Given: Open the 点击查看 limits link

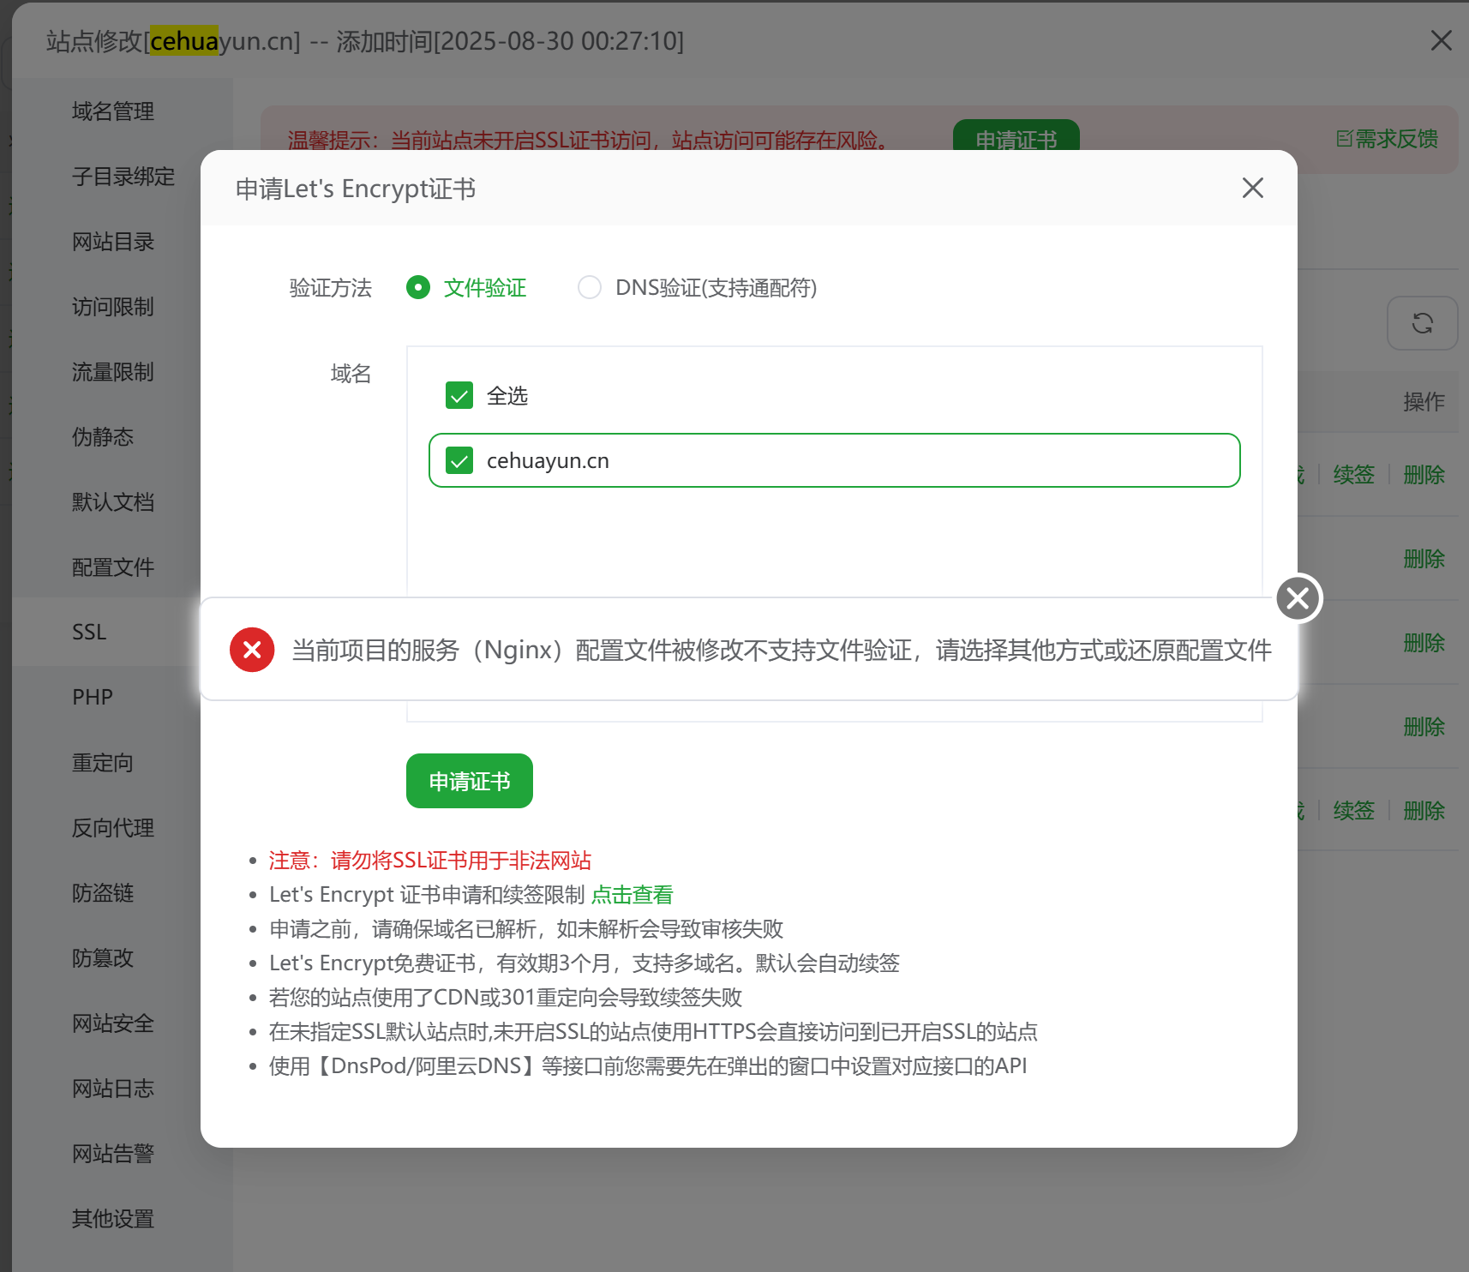Looking at the screenshot, I should click(x=632, y=894).
